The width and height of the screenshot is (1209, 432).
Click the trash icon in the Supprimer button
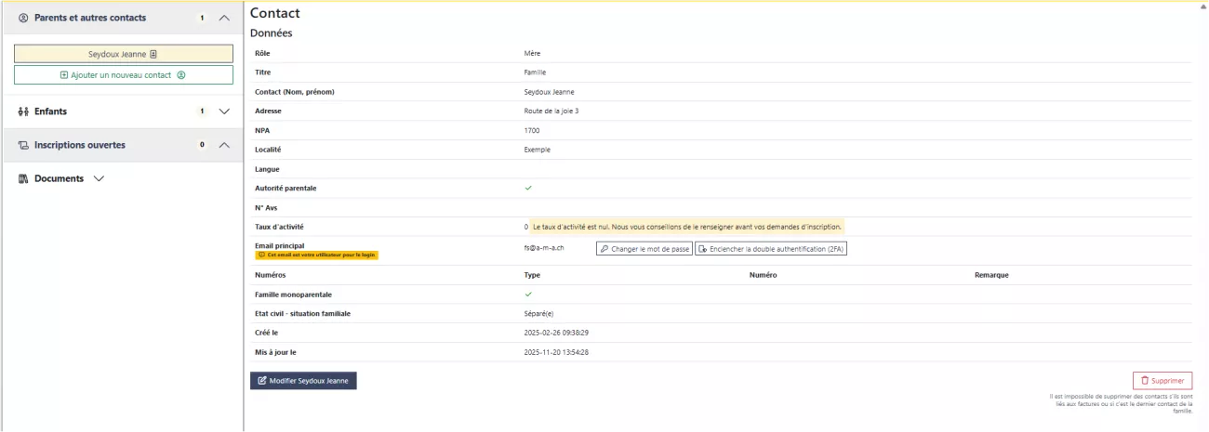pos(1144,381)
